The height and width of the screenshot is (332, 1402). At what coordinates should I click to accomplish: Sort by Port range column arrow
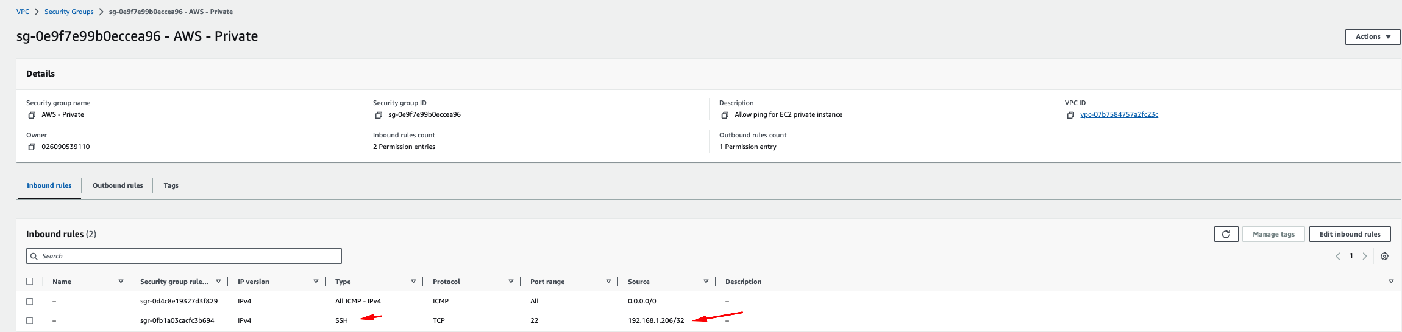608,282
